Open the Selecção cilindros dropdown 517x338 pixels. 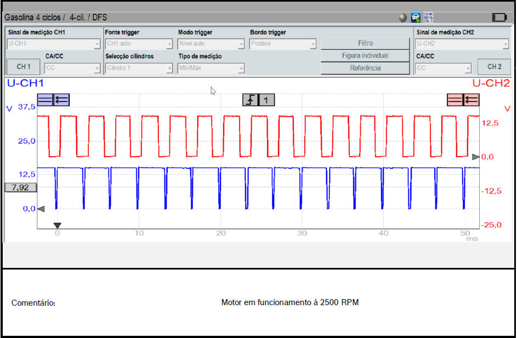coord(139,68)
